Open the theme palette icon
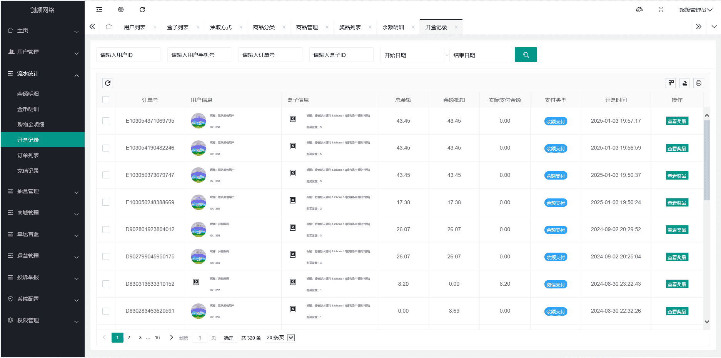Image resolution: width=721 pixels, height=358 pixels. (x=639, y=10)
